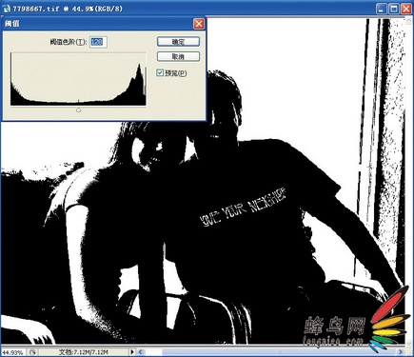Click the zoom percentage field showing 44.93%

(12, 352)
